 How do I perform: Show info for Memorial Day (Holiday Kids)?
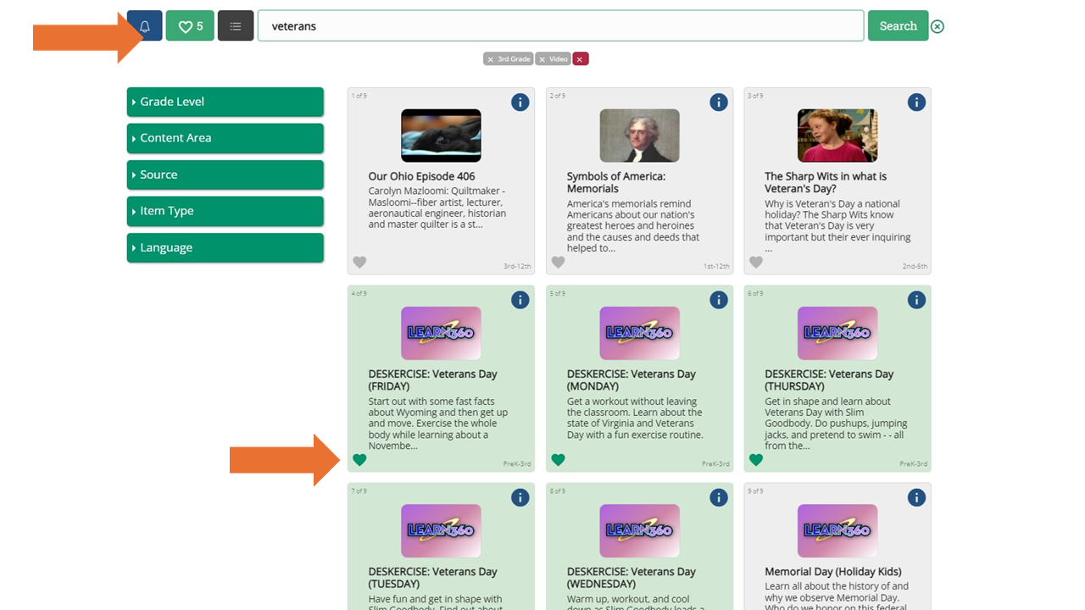pos(916,498)
